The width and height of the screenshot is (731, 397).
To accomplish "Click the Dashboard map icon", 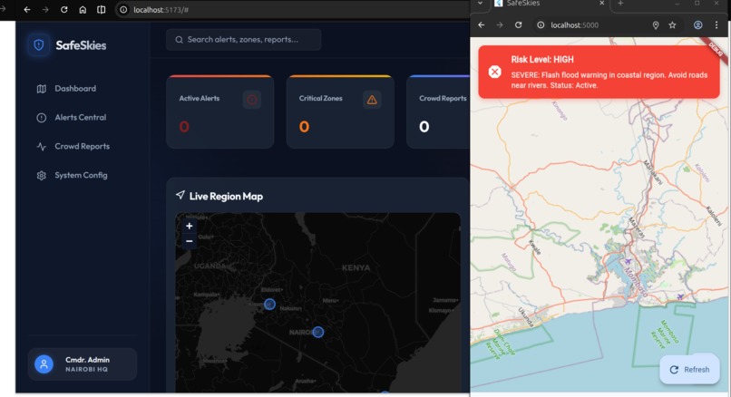I will tap(42, 89).
